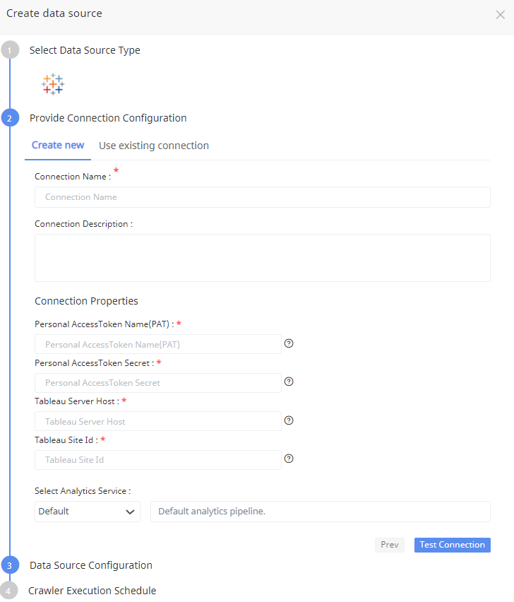Switch to Use existing connection tab
Image resolution: width=514 pixels, height=602 pixels.
click(154, 146)
